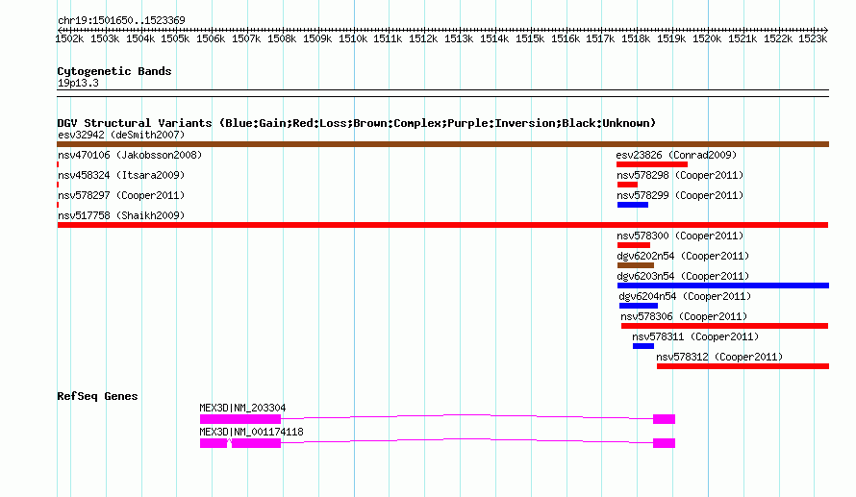The width and height of the screenshot is (856, 497).
Task: Select the brown dgv6202n54 complex bar
Action: 636,265
